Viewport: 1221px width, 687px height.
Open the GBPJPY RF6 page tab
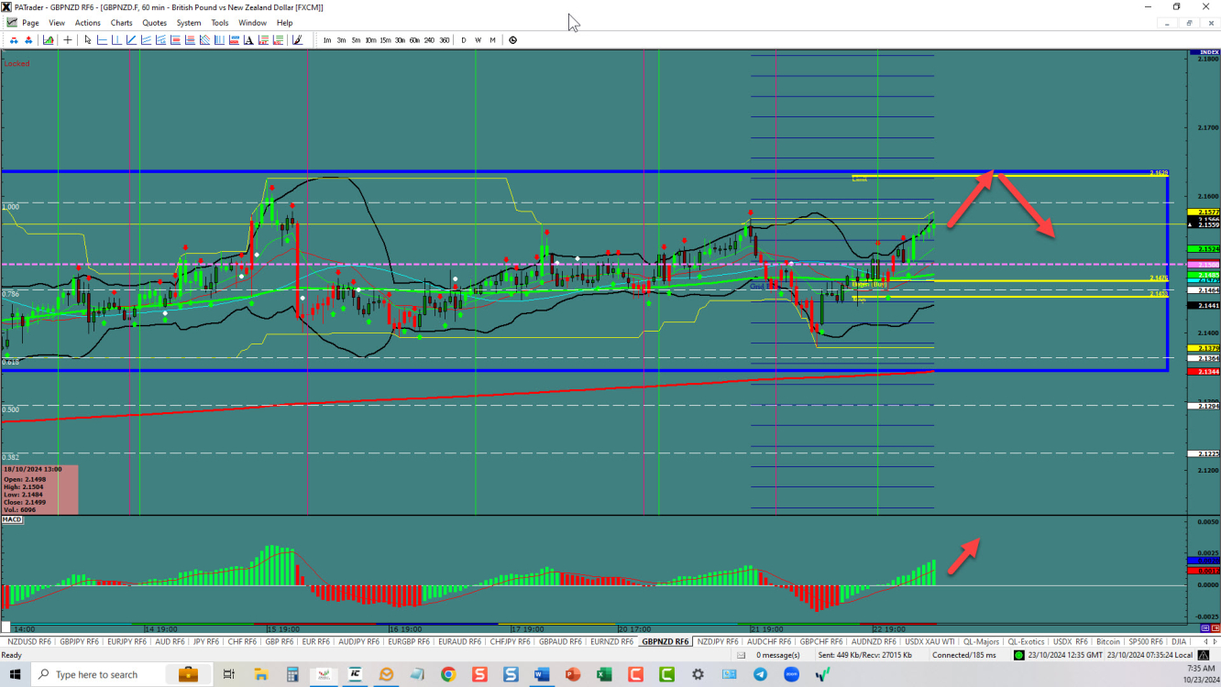point(80,642)
